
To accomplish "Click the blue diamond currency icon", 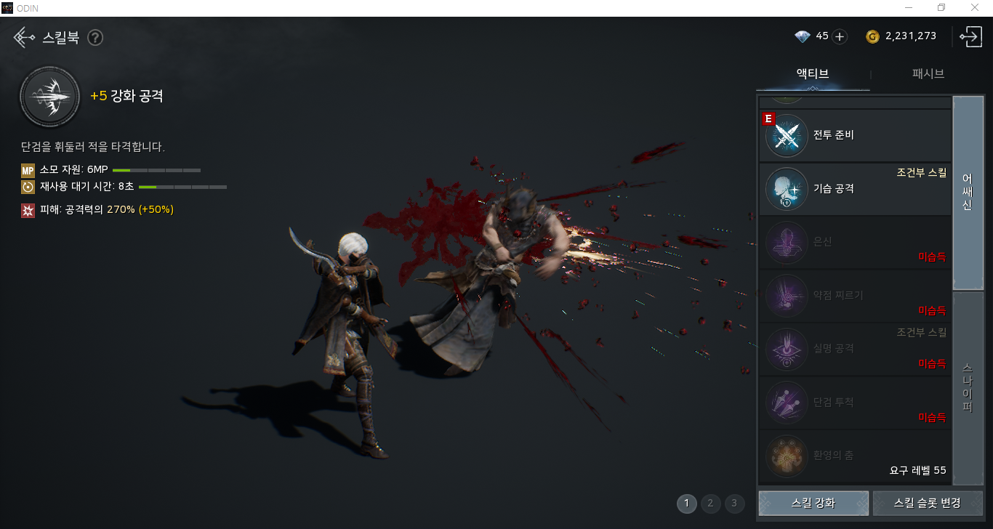I will [x=803, y=36].
